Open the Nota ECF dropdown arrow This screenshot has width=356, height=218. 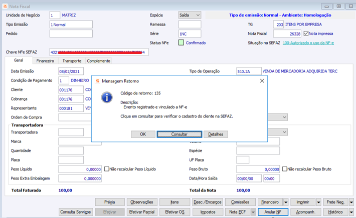click(253, 212)
